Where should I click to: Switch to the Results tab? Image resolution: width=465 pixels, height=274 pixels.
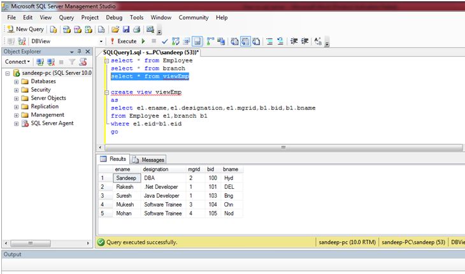coord(113,159)
